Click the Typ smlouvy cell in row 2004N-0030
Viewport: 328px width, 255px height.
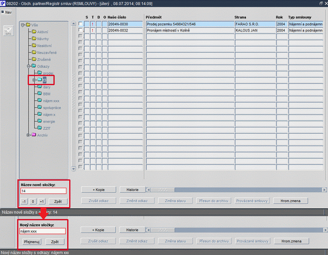(305, 24)
